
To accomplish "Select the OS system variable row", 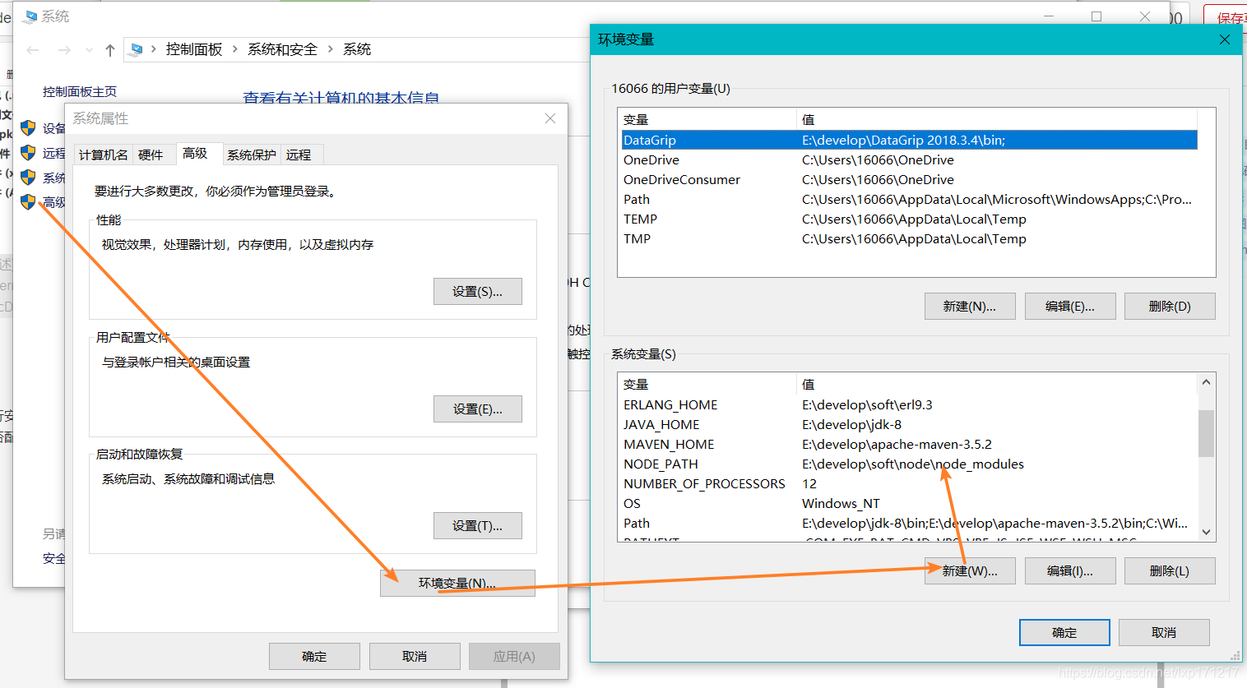I will pyautogui.click(x=909, y=504).
